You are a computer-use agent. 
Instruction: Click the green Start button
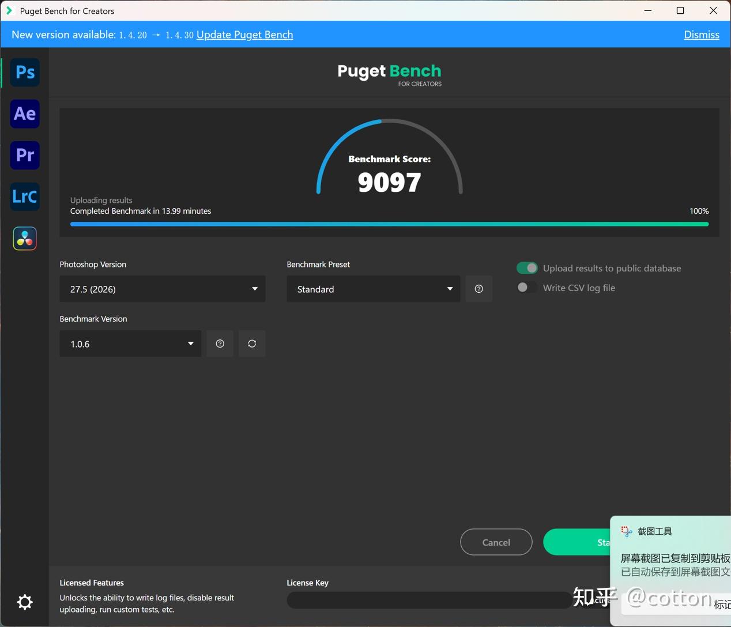[x=576, y=542]
